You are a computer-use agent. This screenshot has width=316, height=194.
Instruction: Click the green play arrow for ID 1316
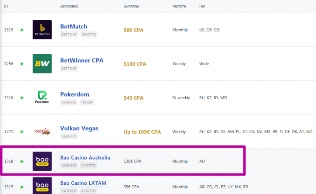(x=22, y=98)
